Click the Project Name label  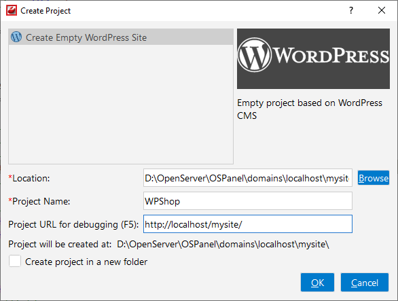coord(39,201)
